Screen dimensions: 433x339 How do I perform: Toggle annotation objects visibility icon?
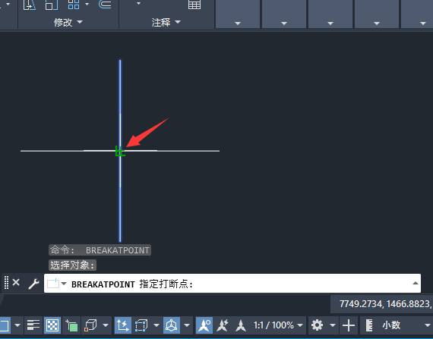tap(204, 325)
